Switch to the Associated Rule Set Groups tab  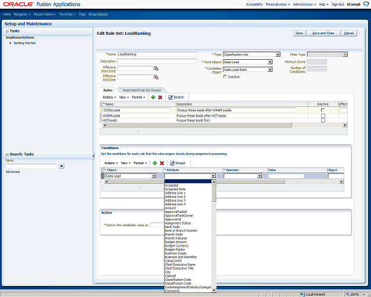tap(141, 90)
